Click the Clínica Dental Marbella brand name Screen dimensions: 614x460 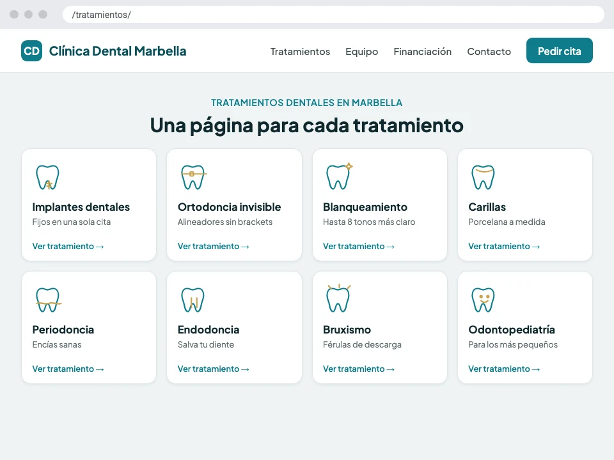click(x=118, y=51)
